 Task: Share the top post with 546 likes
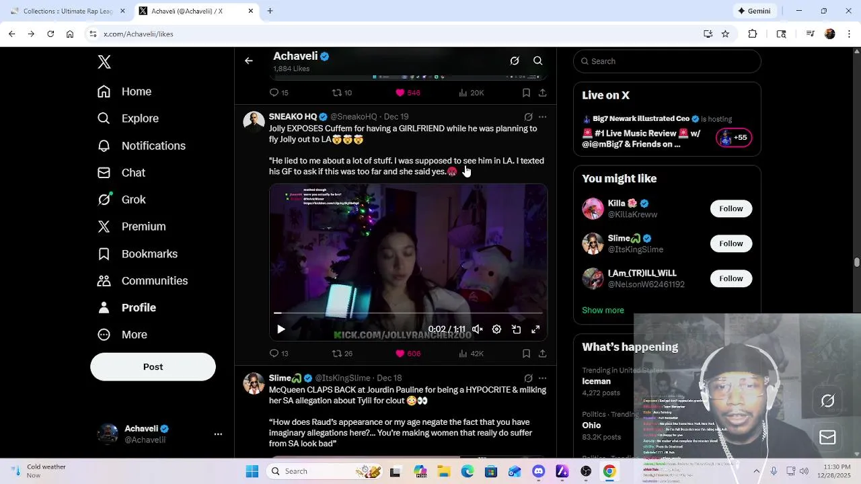tap(542, 93)
